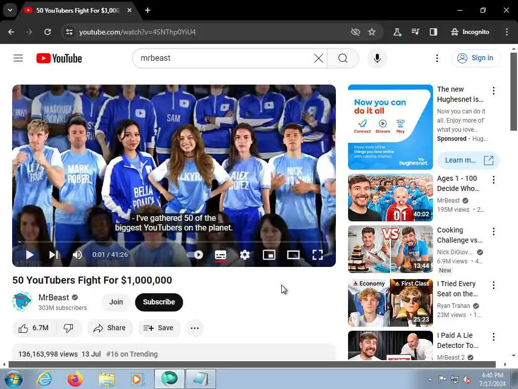Show hidden system tray icons arrow
Image resolution: width=518 pixels, height=389 pixels.
[430, 379]
